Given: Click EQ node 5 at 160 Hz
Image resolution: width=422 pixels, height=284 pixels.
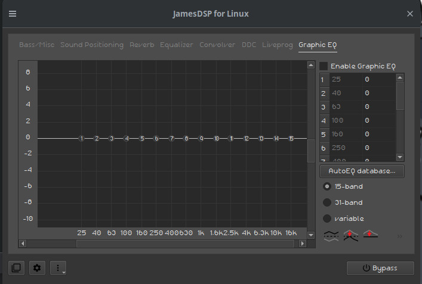Looking at the screenshot, I should click(142, 139).
